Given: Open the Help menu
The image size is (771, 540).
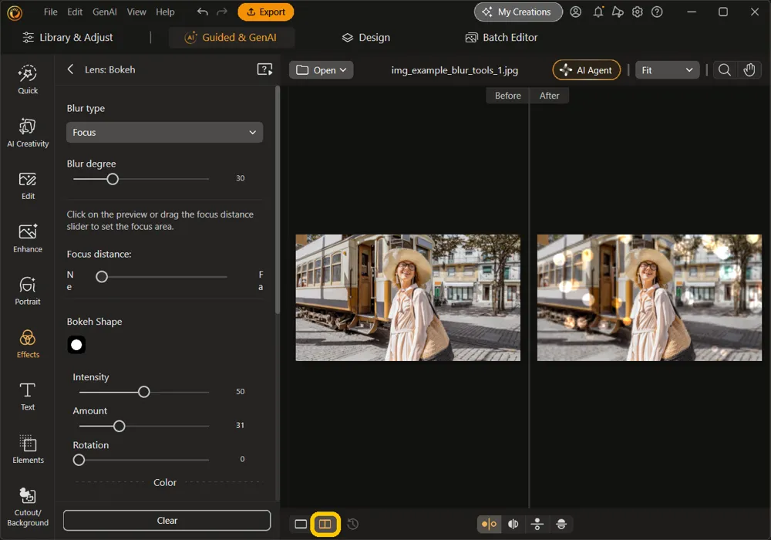Looking at the screenshot, I should tap(165, 12).
